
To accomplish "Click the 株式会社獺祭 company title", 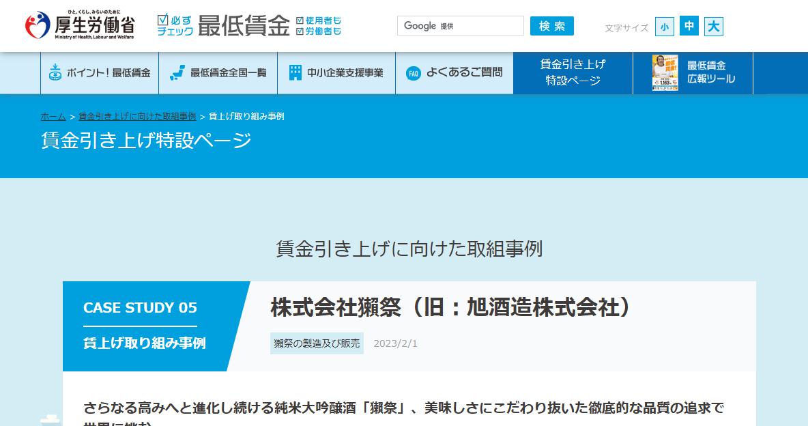I will 450,307.
